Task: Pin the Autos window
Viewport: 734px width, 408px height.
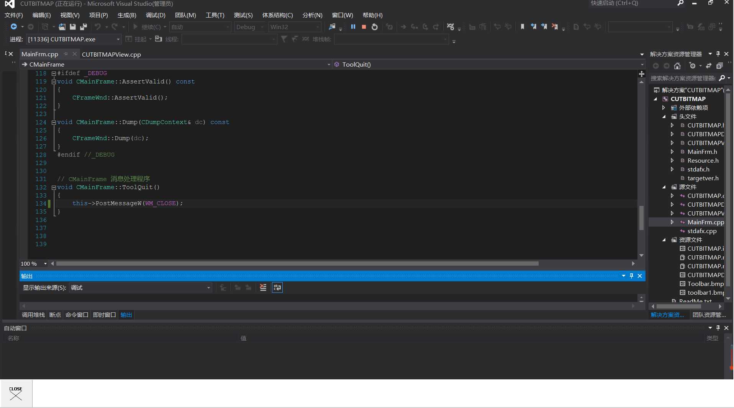Action: click(x=718, y=328)
